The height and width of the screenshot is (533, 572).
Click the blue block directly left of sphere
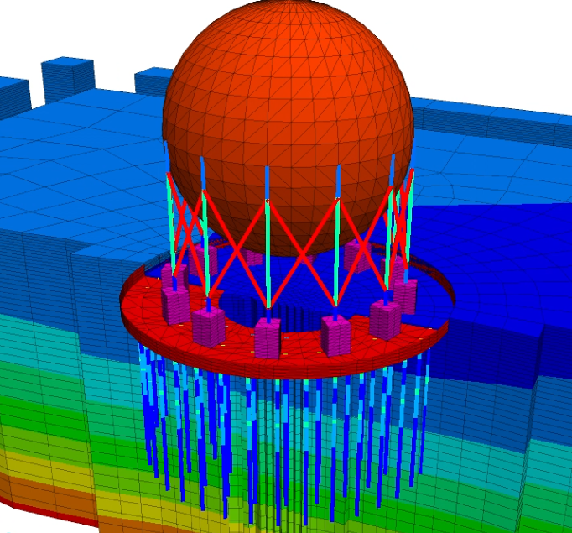pos(151,81)
